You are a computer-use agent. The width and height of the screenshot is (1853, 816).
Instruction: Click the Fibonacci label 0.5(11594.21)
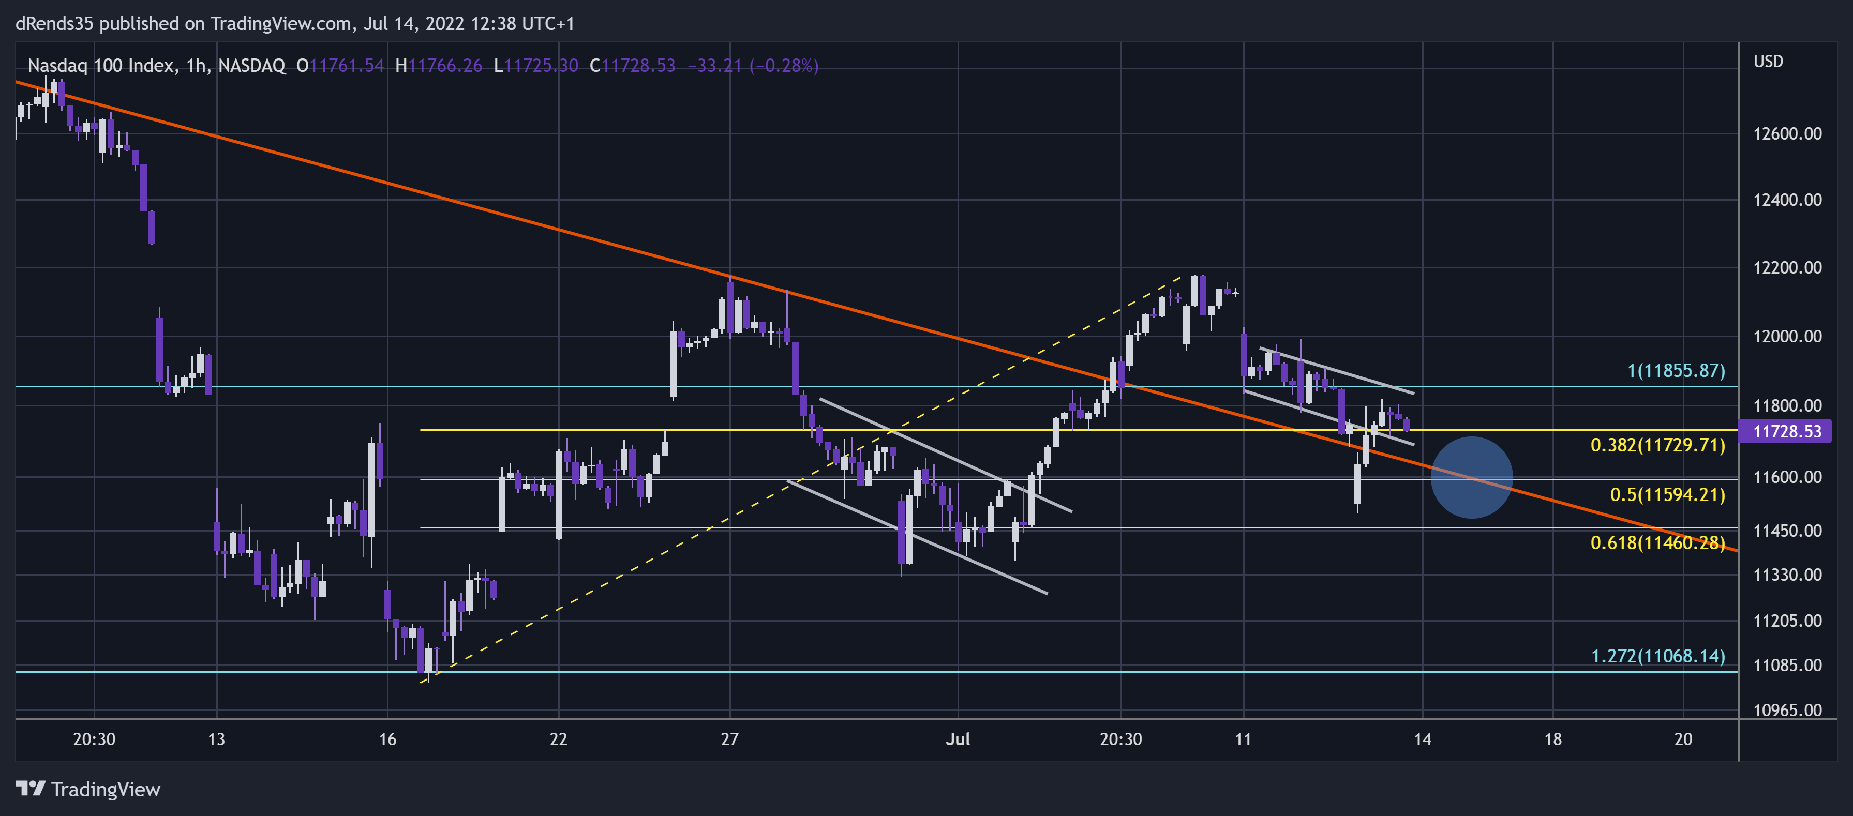tap(1667, 495)
